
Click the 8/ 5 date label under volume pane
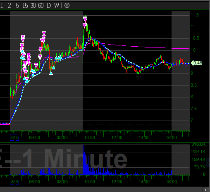(14, 182)
